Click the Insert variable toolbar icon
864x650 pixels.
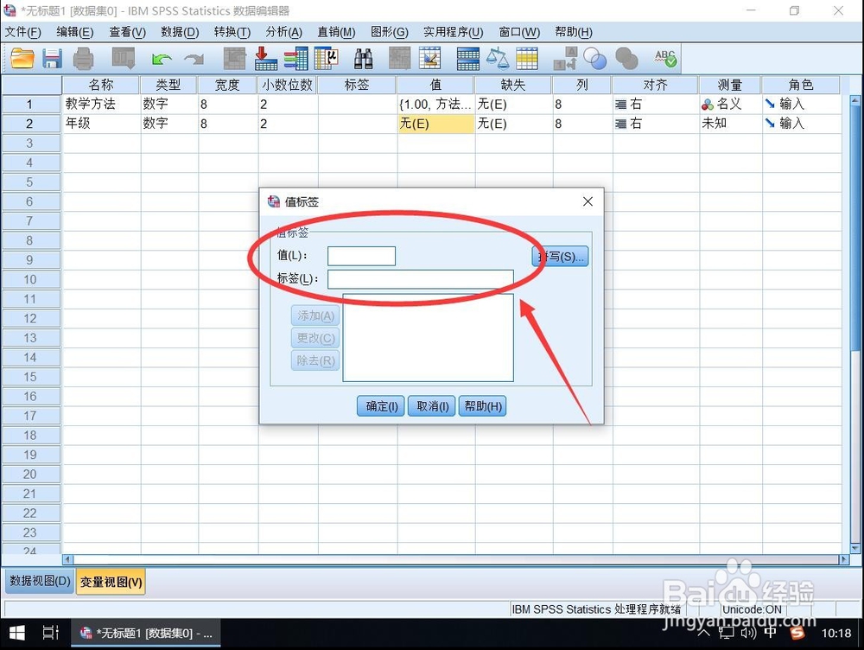tap(429, 59)
